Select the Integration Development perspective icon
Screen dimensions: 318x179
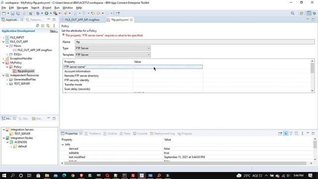pyautogui.click(x=309, y=13)
